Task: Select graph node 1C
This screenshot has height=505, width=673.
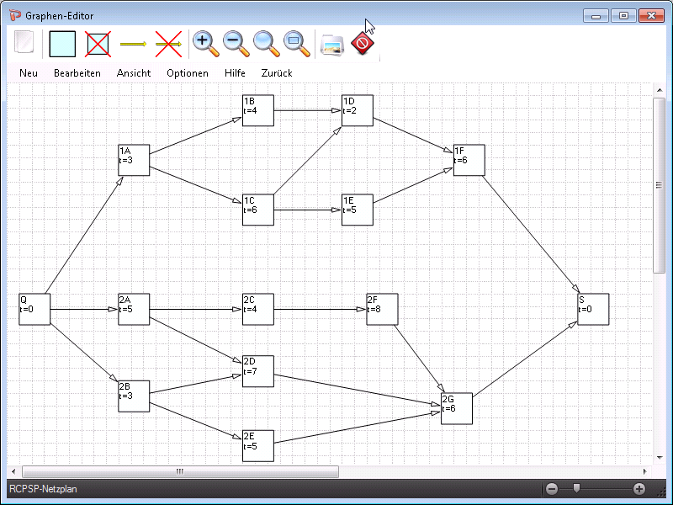Action: (x=258, y=210)
